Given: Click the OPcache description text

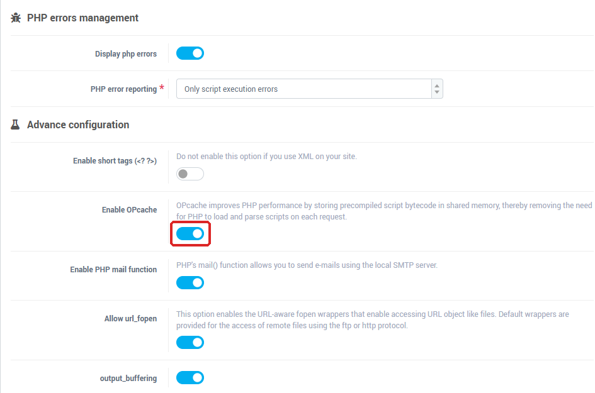Looking at the screenshot, I should [384, 211].
